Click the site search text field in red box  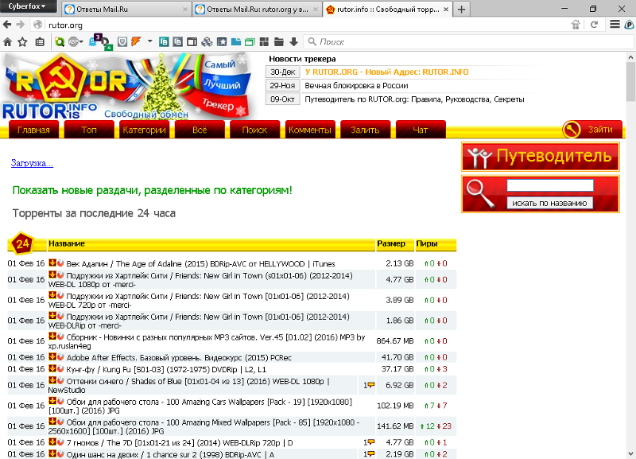point(550,185)
